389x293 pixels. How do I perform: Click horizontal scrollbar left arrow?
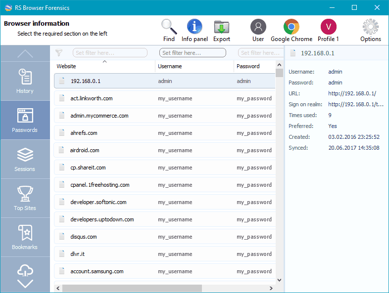pos(58,288)
